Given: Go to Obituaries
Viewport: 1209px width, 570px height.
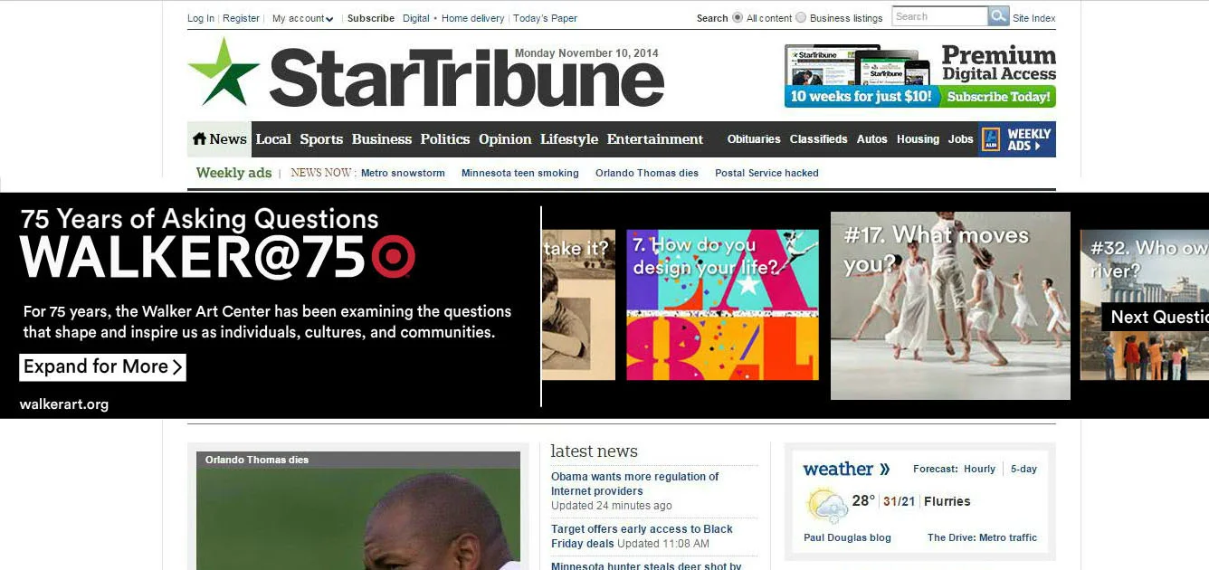Looking at the screenshot, I should click(754, 139).
